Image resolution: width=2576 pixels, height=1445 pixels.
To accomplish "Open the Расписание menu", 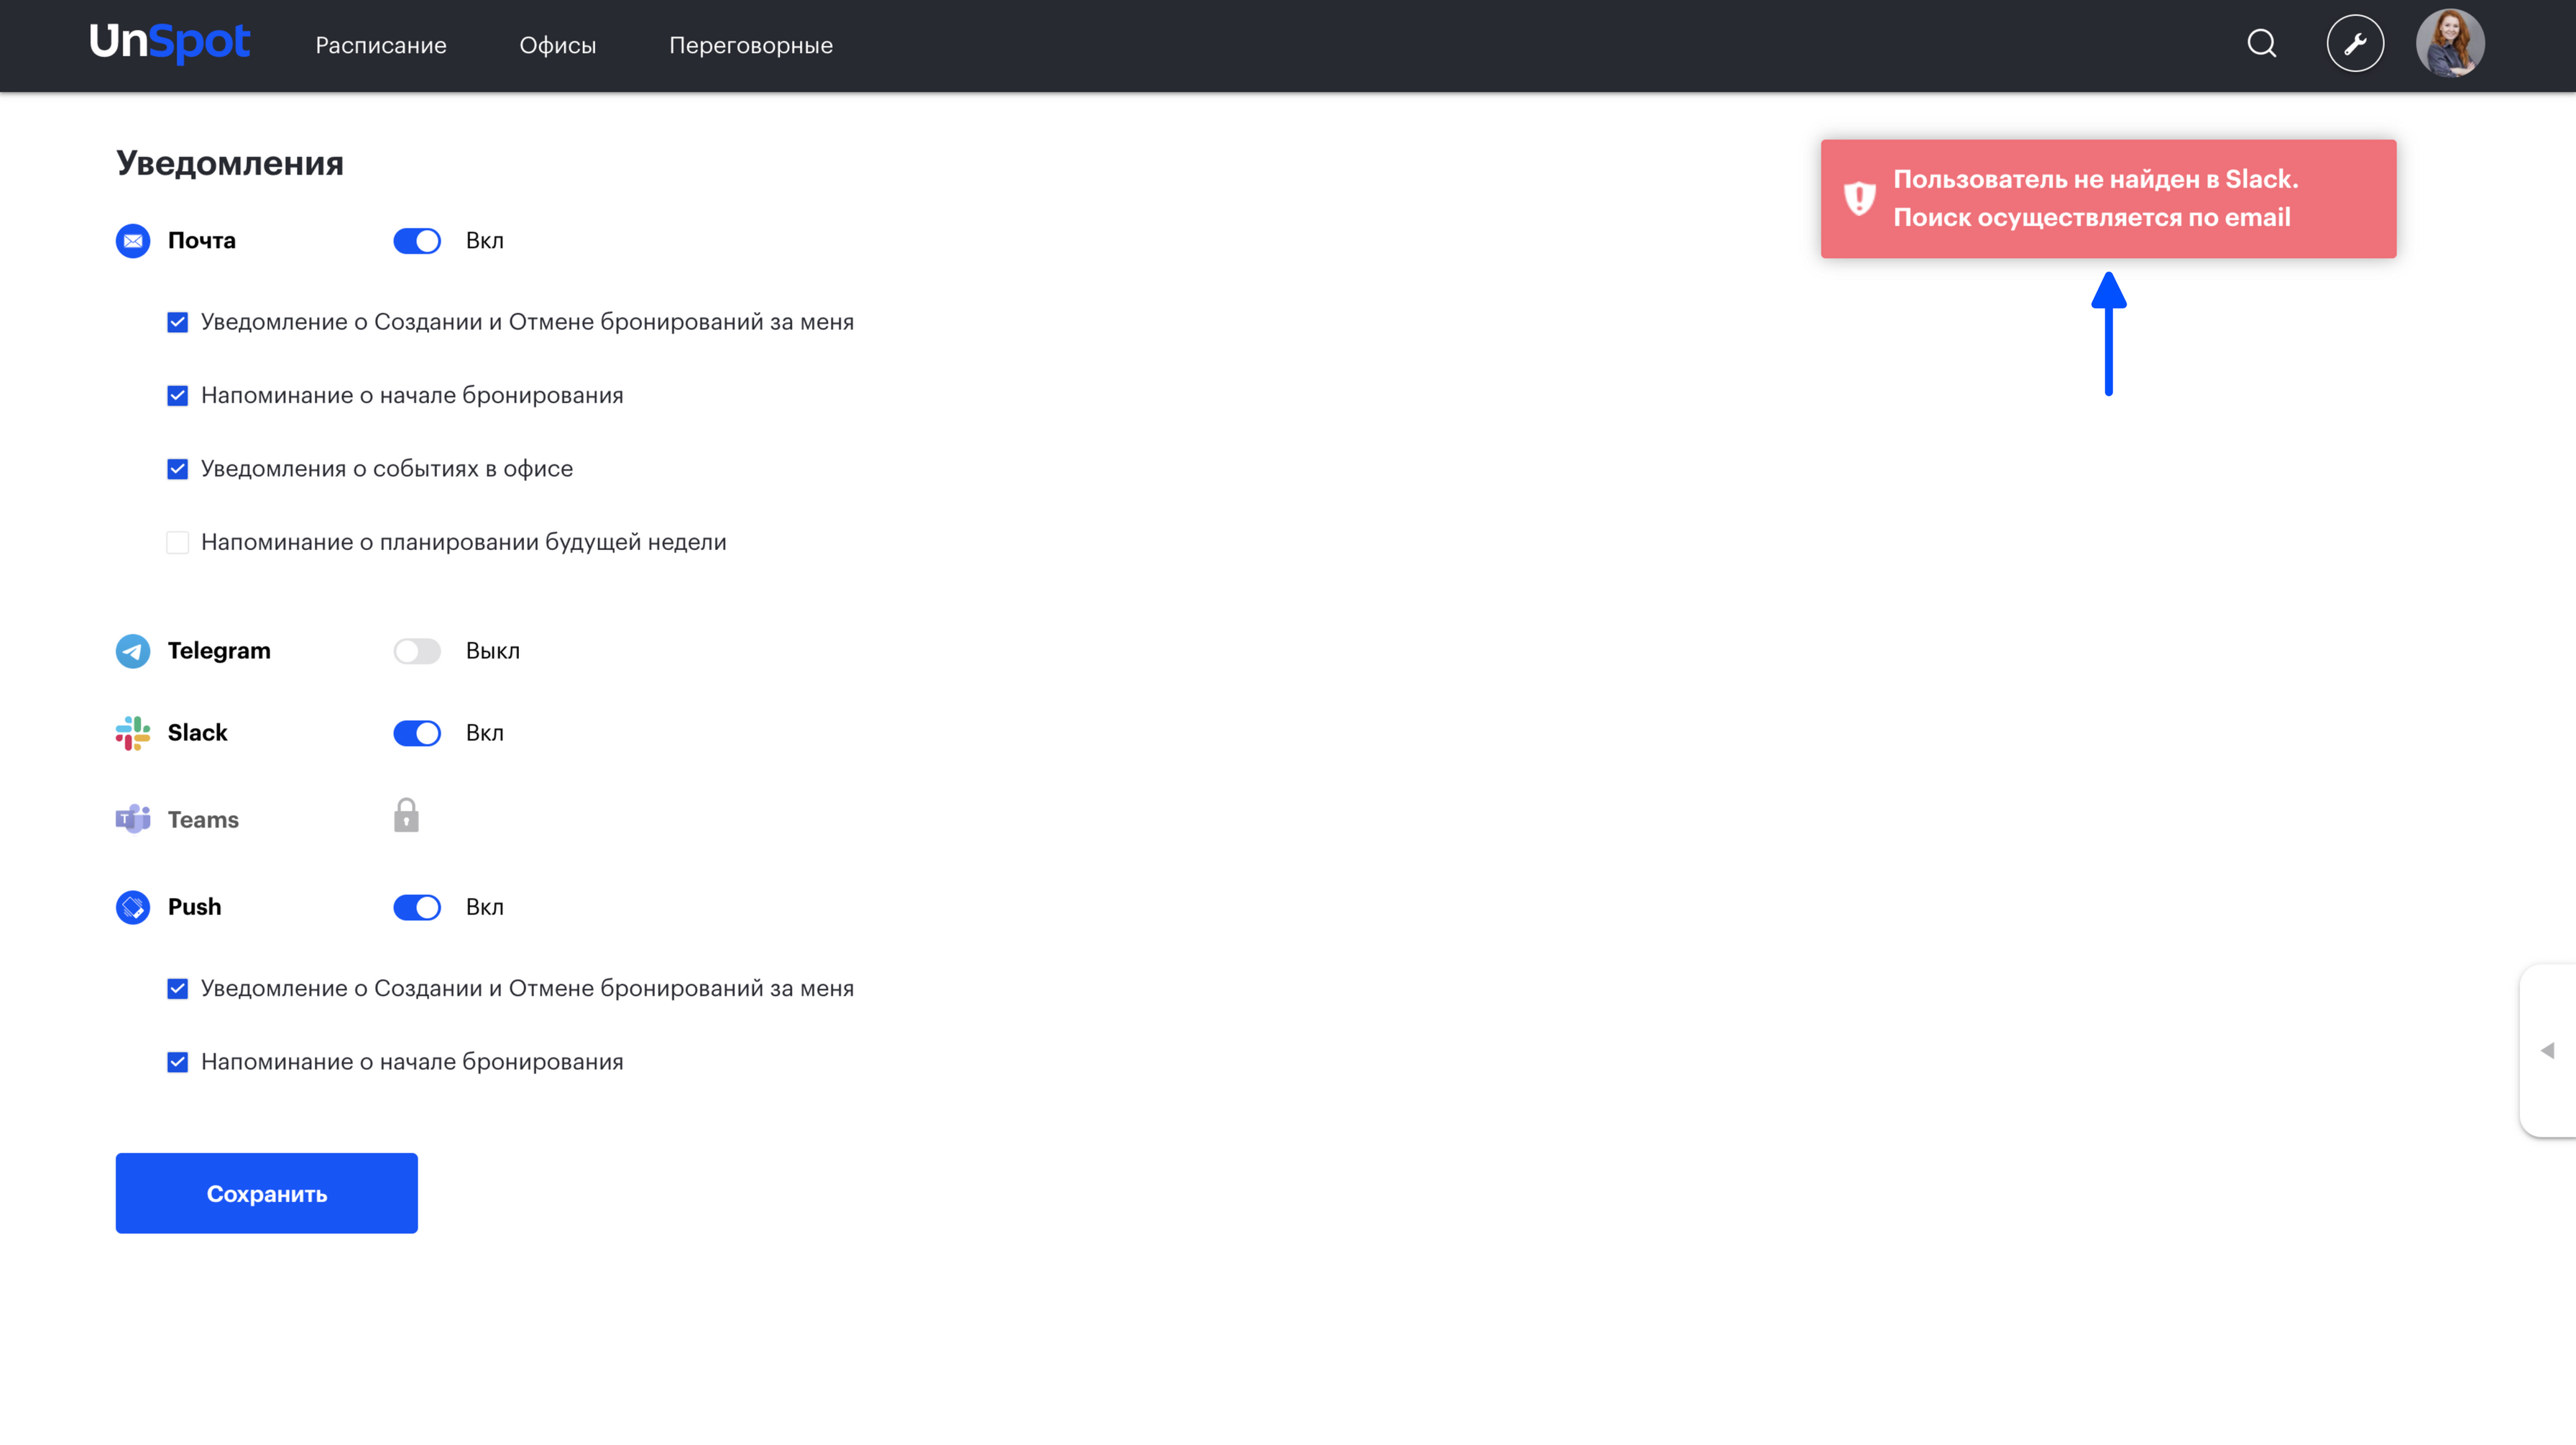I will (x=381, y=45).
